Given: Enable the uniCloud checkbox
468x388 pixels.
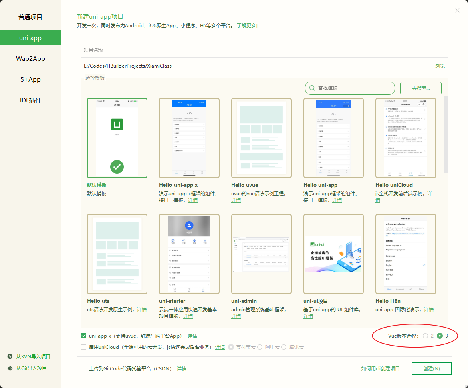Looking at the screenshot, I should click(84, 347).
